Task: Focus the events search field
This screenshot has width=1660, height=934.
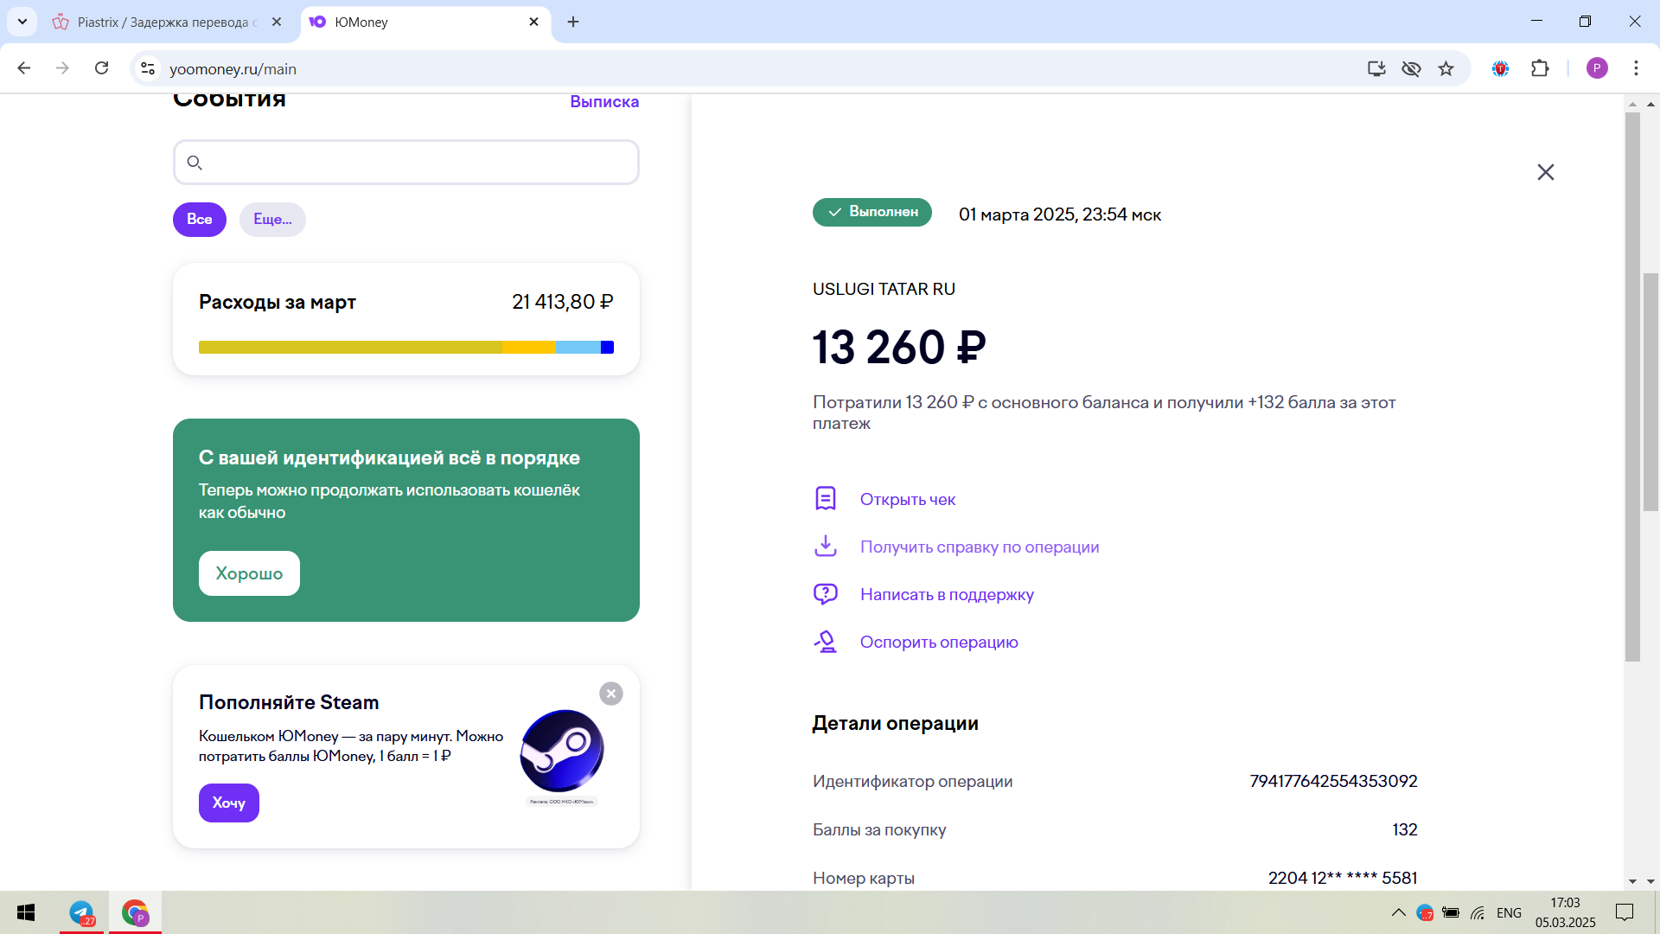Action: (406, 163)
